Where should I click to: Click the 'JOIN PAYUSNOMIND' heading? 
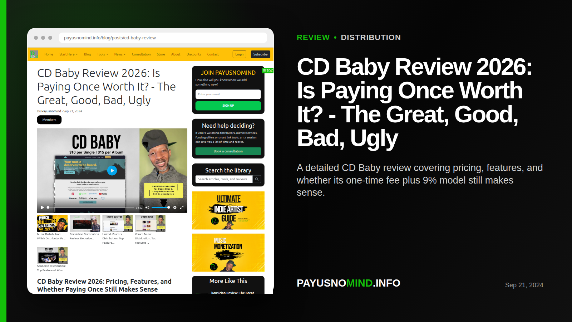228,73
